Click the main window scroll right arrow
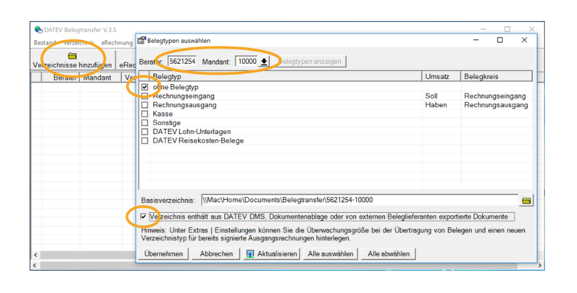Image resolution: width=577 pixels, height=293 pixels. 540,265
